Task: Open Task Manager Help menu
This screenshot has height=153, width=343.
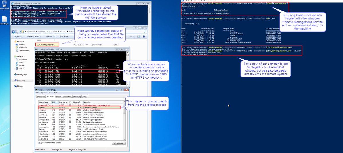Action: click(x=57, y=93)
